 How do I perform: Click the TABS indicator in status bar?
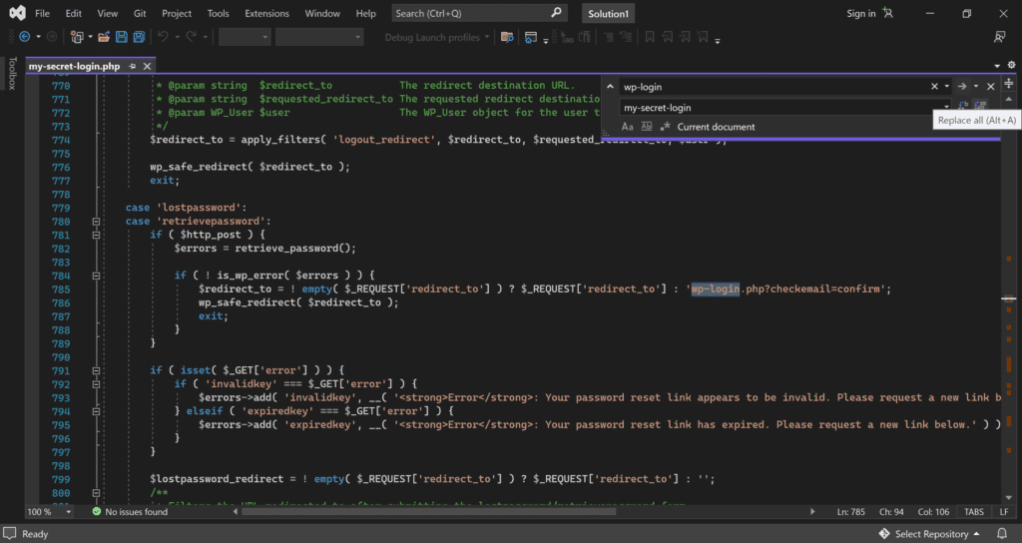(974, 512)
